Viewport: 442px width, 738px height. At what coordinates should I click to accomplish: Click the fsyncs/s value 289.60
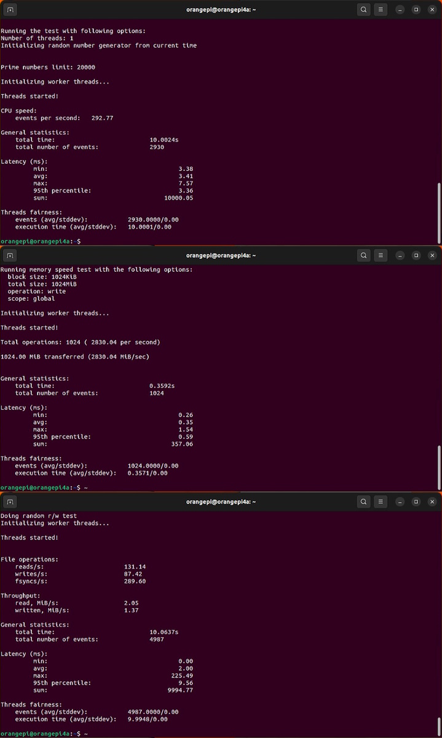pos(135,581)
